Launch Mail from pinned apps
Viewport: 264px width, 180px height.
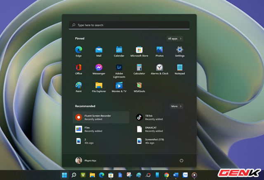point(99,51)
